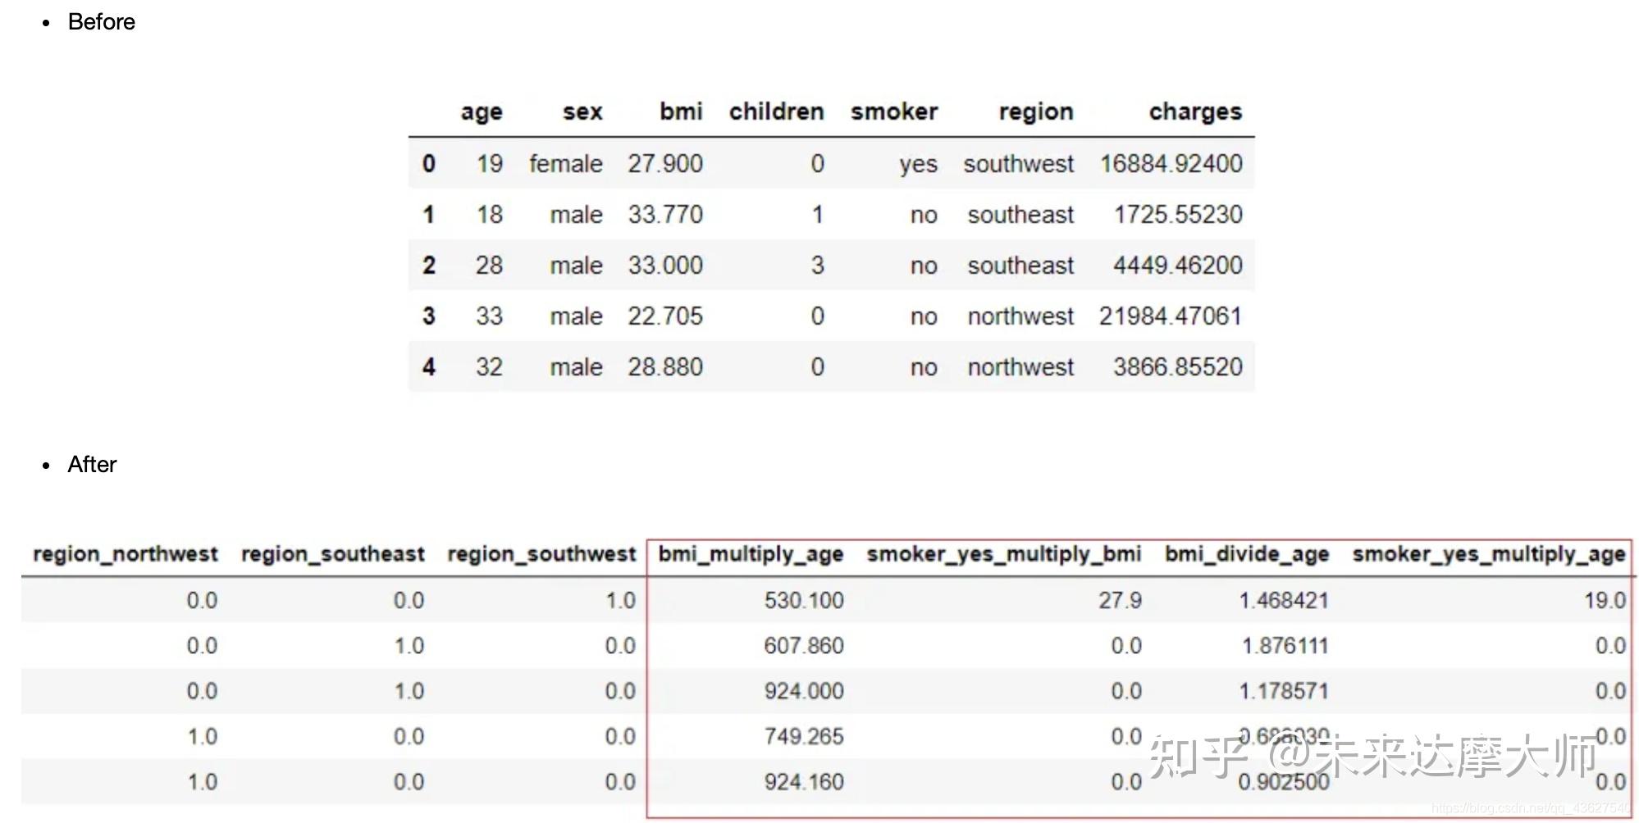Select the southwest region cell in row 0
Image resolution: width=1639 pixels, height=823 pixels.
click(1019, 163)
